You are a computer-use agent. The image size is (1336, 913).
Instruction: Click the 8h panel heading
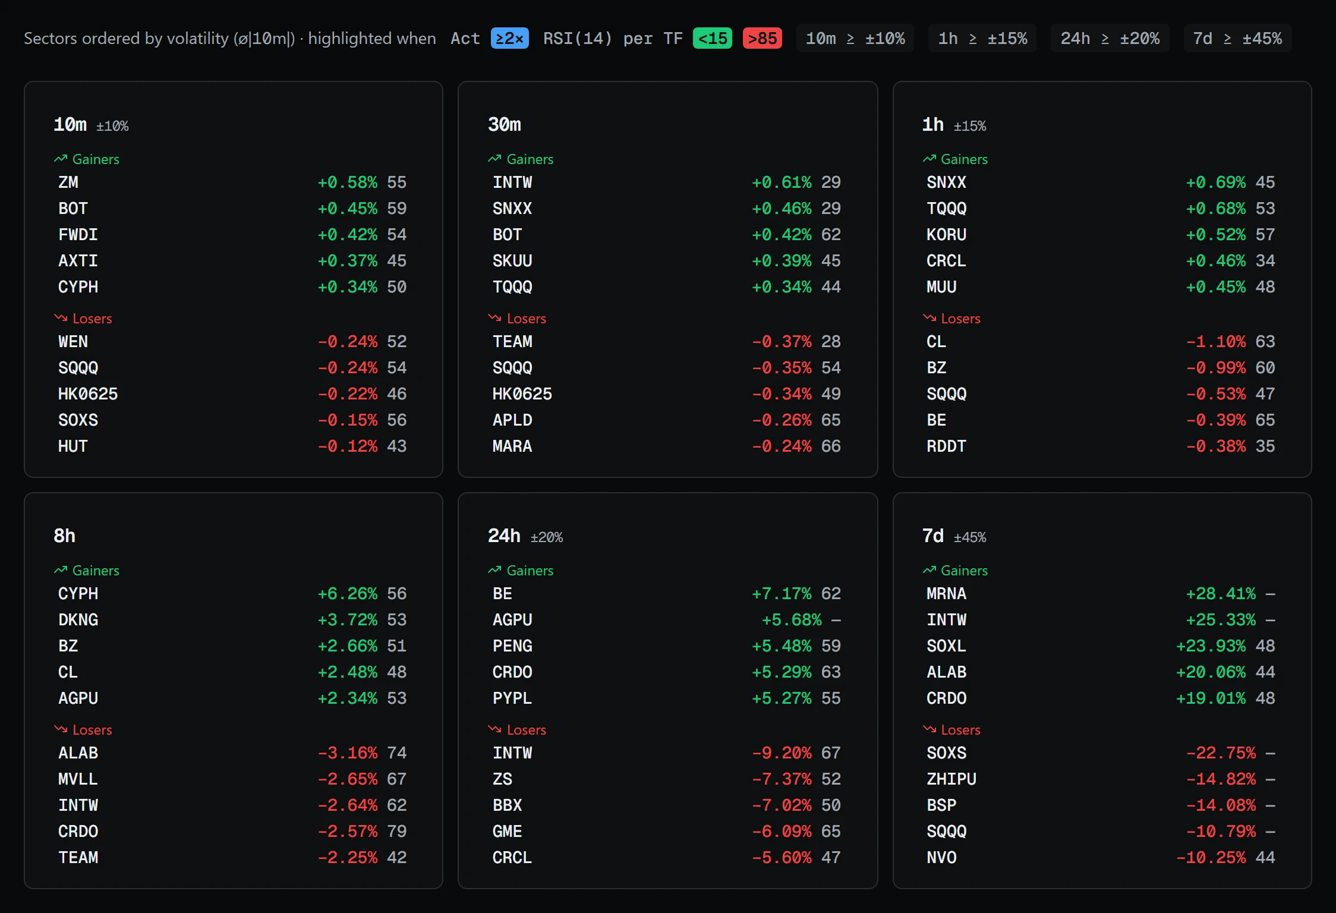click(64, 536)
